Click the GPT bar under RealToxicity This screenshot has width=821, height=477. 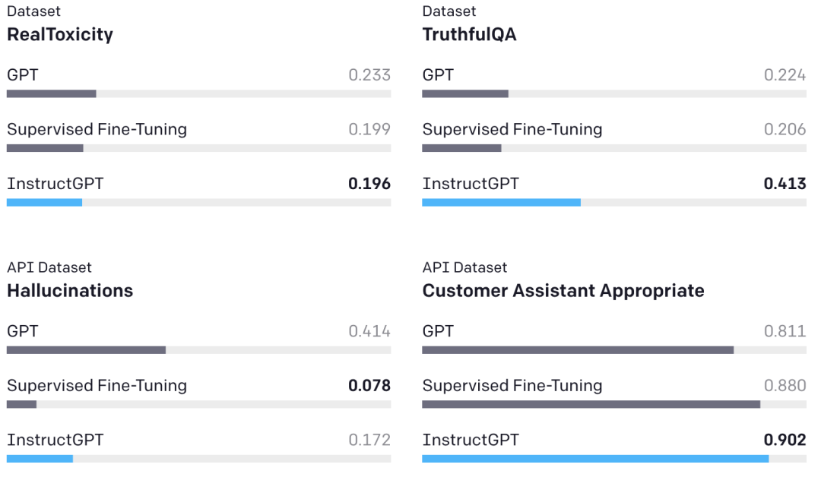[x=52, y=93]
